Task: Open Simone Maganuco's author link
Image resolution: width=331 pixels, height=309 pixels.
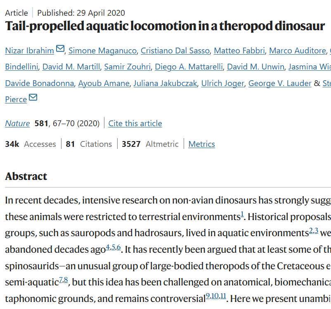Action: coord(102,50)
